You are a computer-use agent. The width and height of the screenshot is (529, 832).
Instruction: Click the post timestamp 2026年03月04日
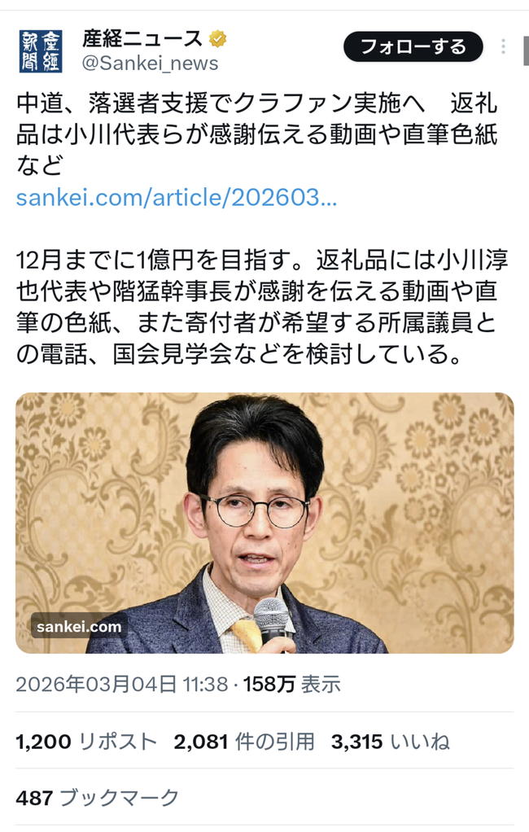122,685
